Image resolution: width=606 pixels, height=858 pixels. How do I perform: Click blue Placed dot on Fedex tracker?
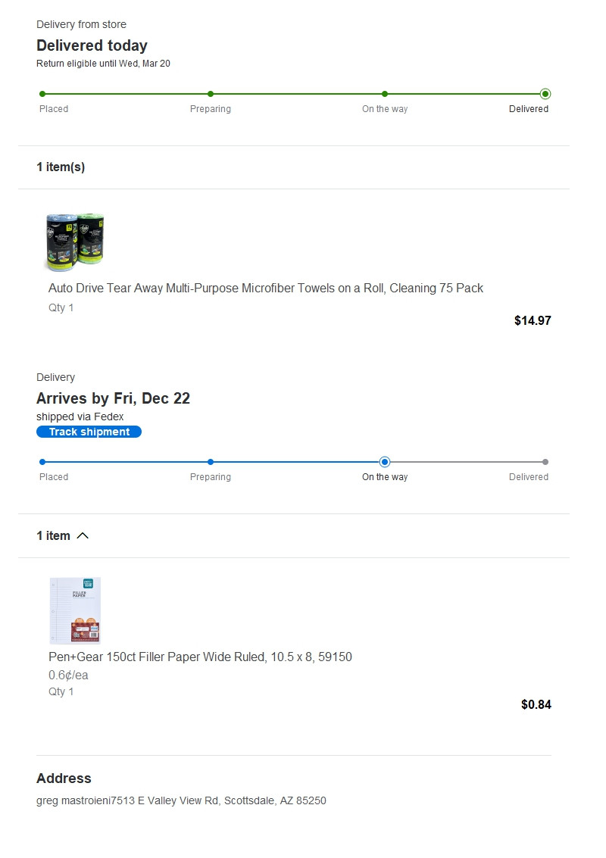click(x=42, y=462)
